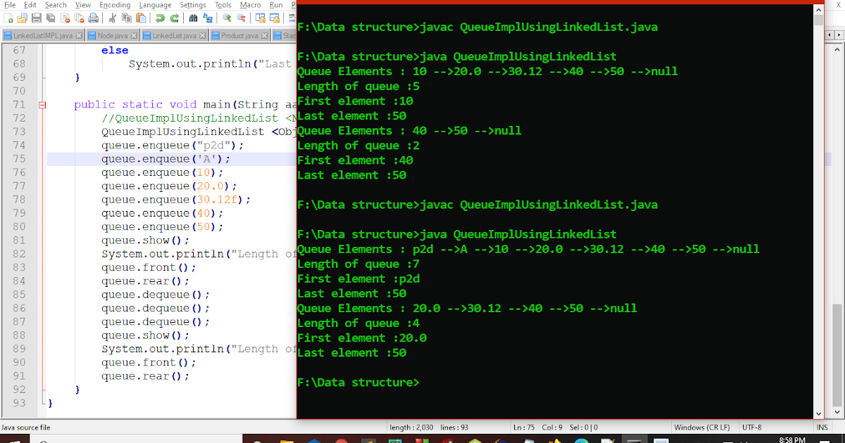845x443 pixels.
Task: Open the Windows (CR LF) line-ending selector
Action: pos(702,427)
